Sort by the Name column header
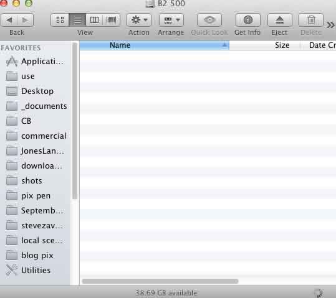Image resolution: width=336 pixels, height=298 pixels. pyautogui.click(x=155, y=45)
